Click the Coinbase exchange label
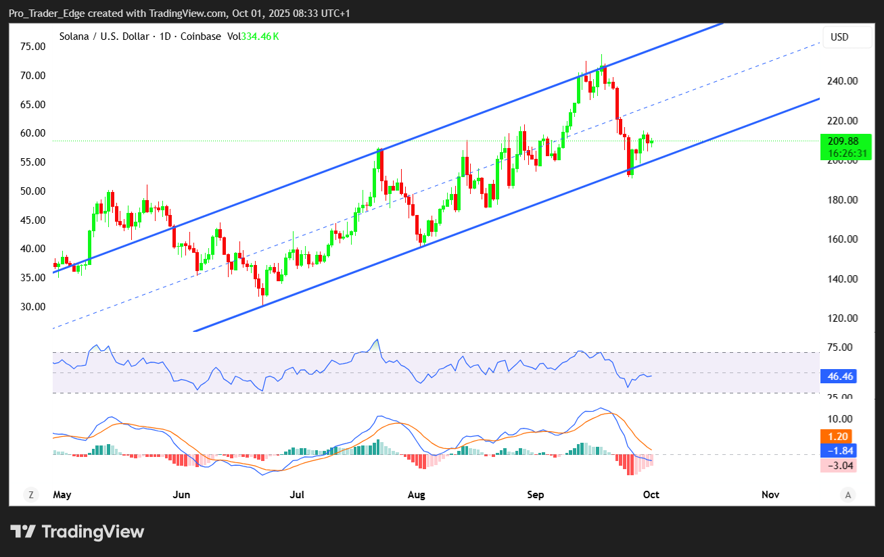The image size is (884, 557). tap(198, 37)
